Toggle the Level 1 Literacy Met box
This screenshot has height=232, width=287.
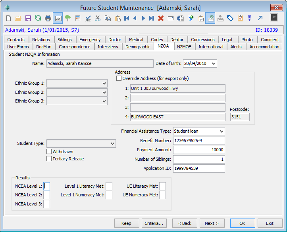[x=109, y=186]
